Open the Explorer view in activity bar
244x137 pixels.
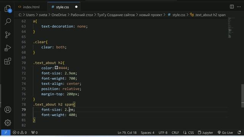pyautogui.click(x=8, y=8)
